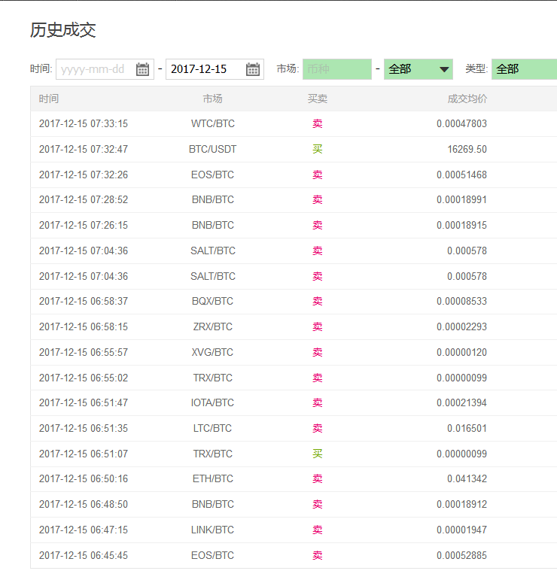Click the 成交均价 column header
Image resolution: width=557 pixels, height=583 pixels.
(467, 99)
